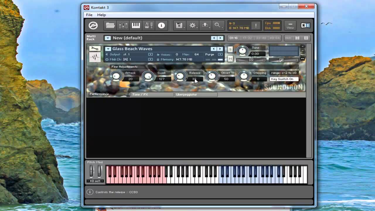Open the Output st.1 dropdown
This screenshot has height=211, width=375.
click(151, 54)
